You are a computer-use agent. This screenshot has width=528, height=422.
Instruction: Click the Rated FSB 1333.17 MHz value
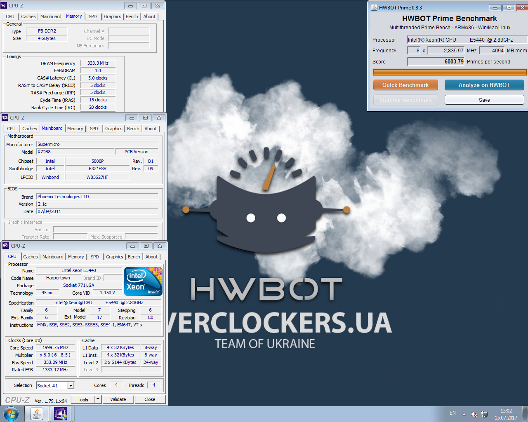[55, 370]
